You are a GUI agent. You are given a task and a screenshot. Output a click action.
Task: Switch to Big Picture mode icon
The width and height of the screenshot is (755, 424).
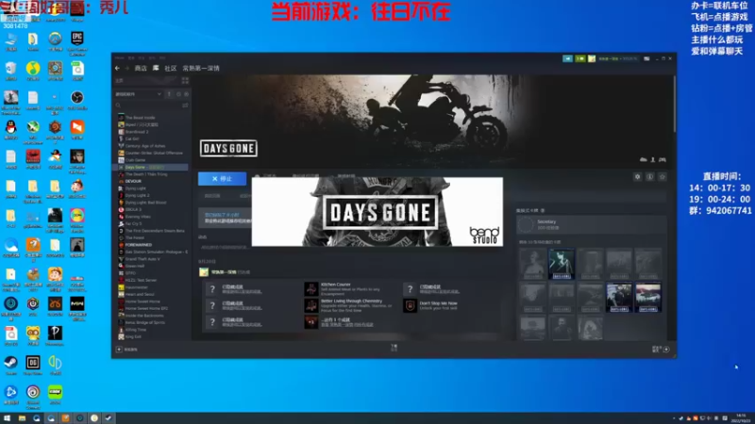(646, 58)
